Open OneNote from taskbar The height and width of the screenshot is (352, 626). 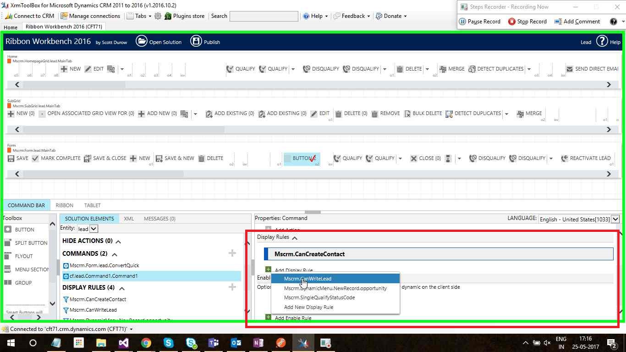click(x=258, y=343)
